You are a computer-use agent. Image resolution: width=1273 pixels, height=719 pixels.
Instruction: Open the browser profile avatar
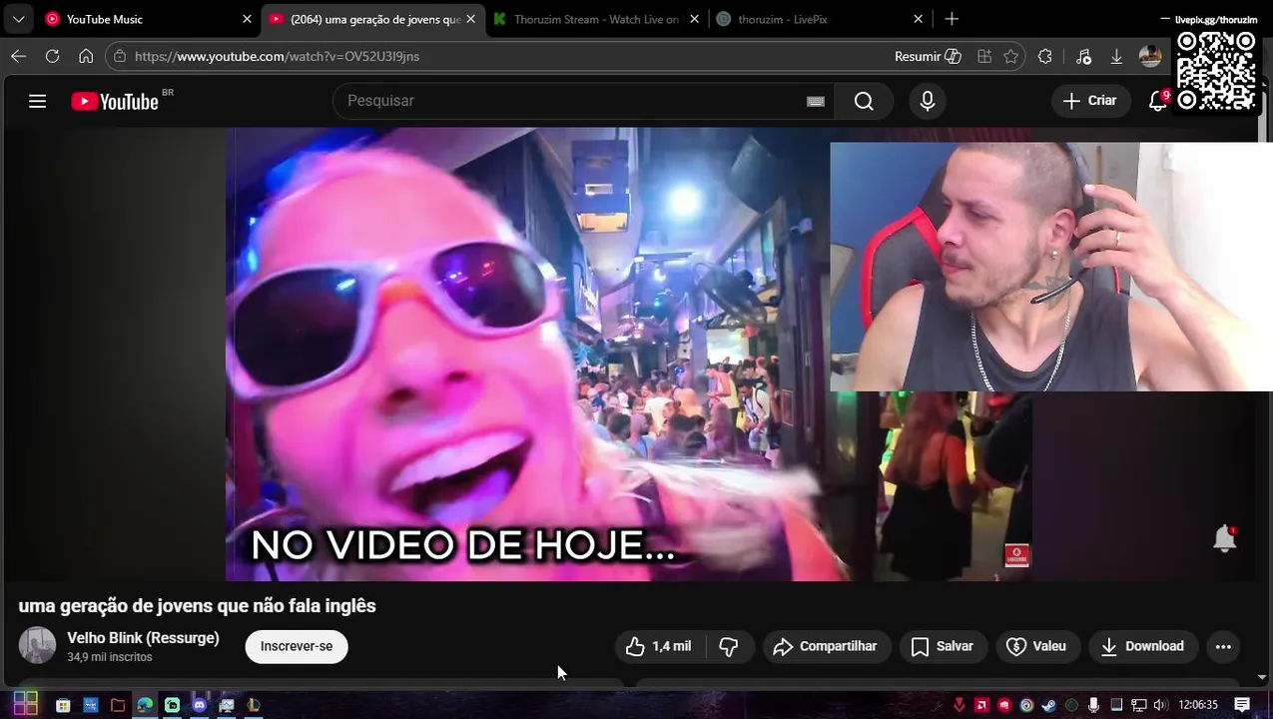[1150, 56]
